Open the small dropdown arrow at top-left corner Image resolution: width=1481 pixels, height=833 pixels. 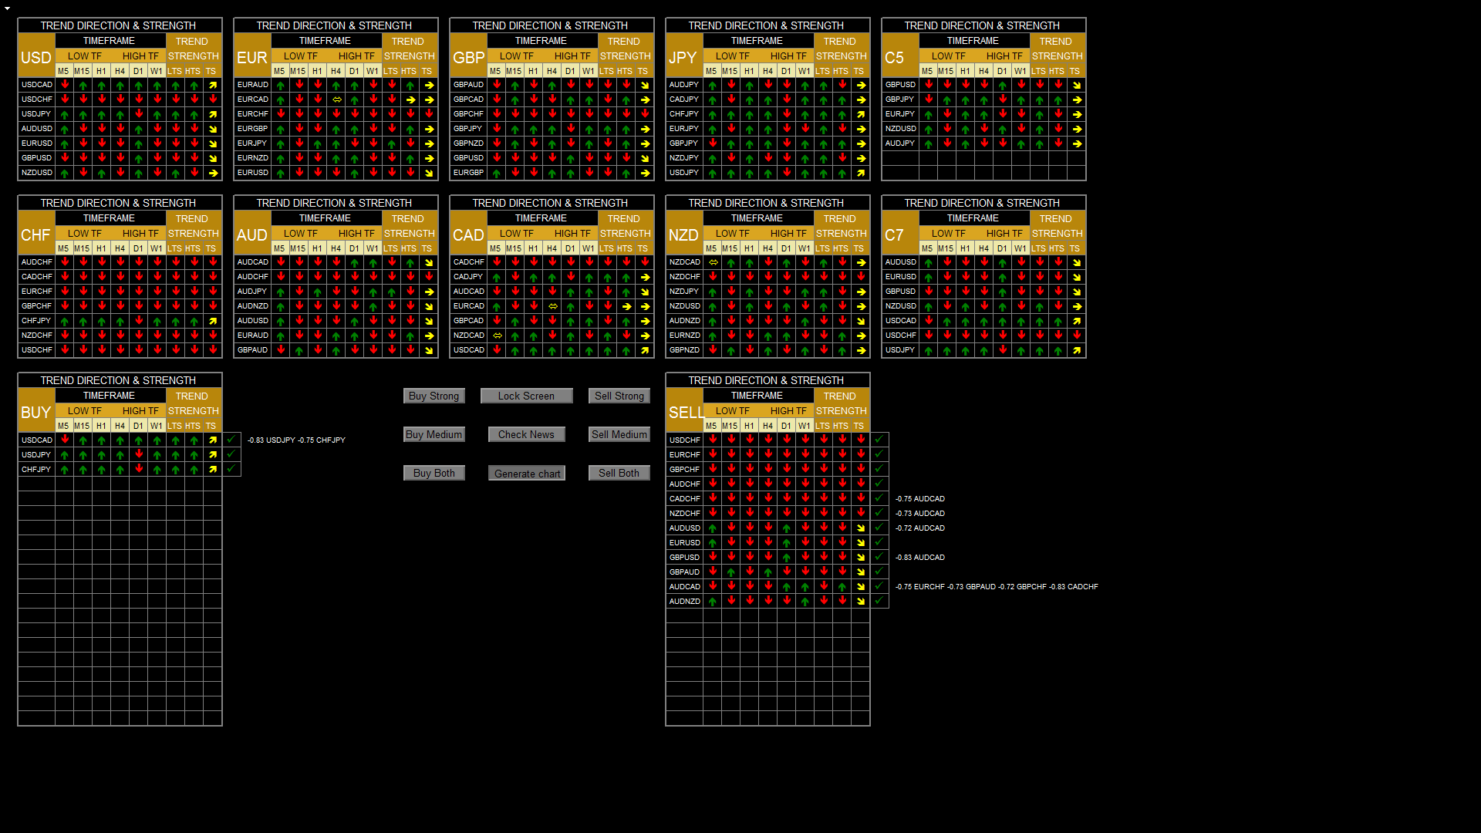(7, 8)
